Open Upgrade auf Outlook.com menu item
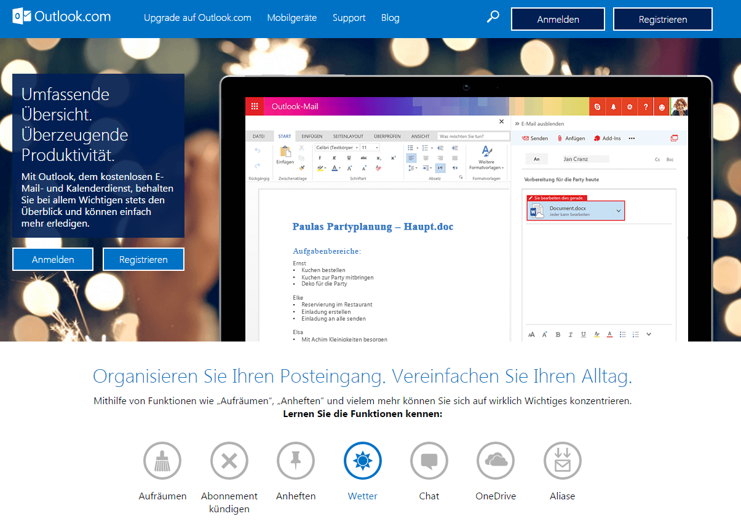Viewport: 741px width, 527px height. click(197, 18)
